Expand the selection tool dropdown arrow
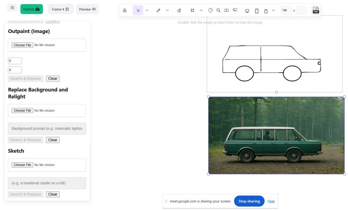This screenshot has height=210, width=348. [147, 10]
